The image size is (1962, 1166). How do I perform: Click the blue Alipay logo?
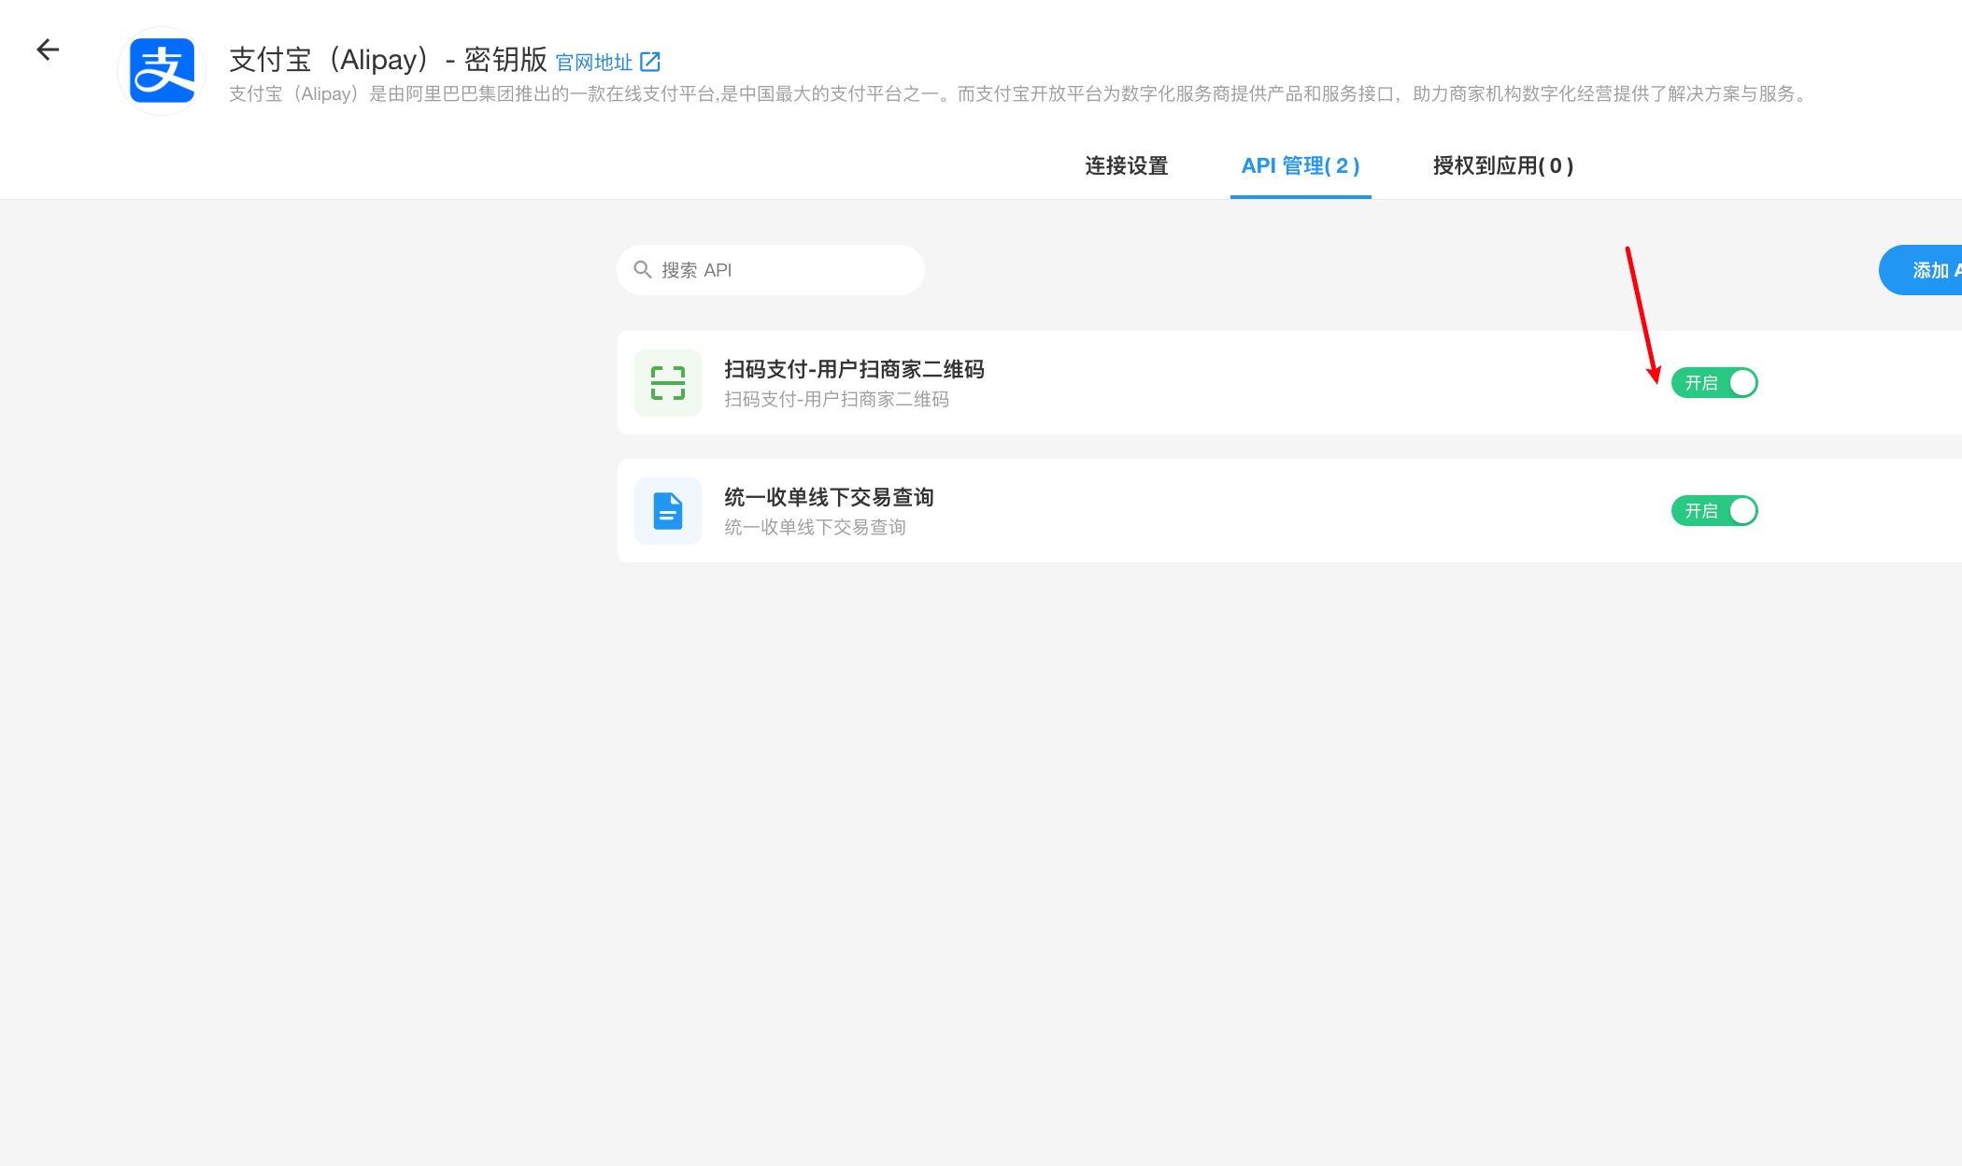[x=162, y=71]
